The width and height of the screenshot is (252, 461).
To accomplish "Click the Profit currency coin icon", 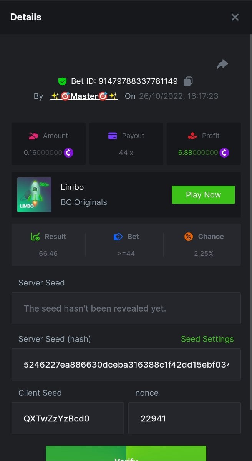I will (224, 153).
